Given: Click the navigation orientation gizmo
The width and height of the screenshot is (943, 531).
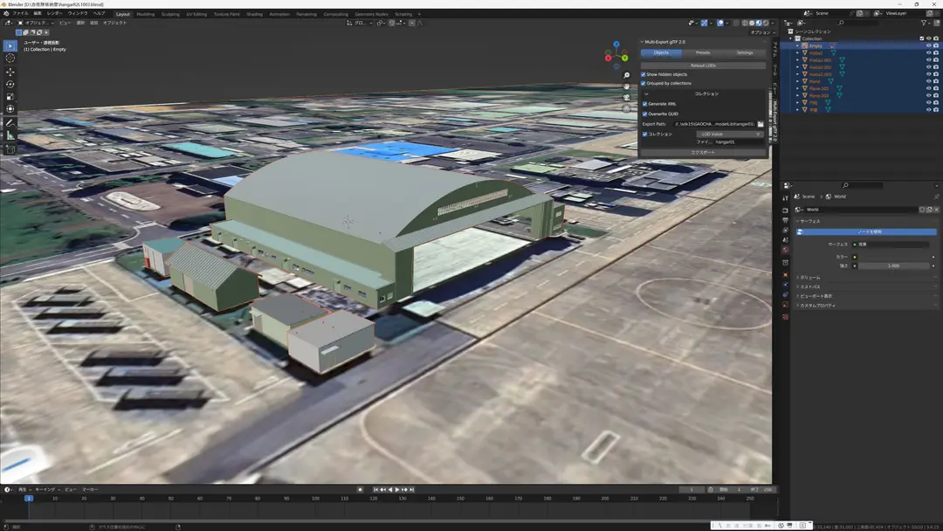Looking at the screenshot, I should [616, 53].
